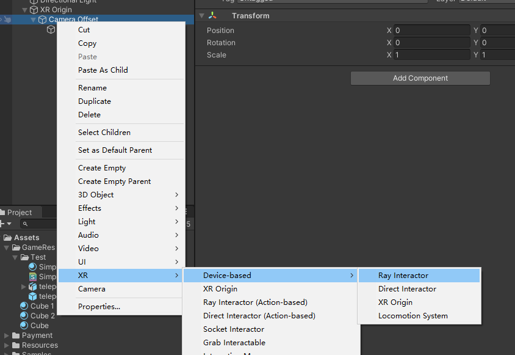Viewport: 515px width, 355px height.
Task: Choose Grab Interactable
Action: 270,343
